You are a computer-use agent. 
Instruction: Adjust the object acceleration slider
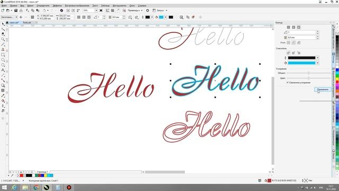click(x=309, y=73)
